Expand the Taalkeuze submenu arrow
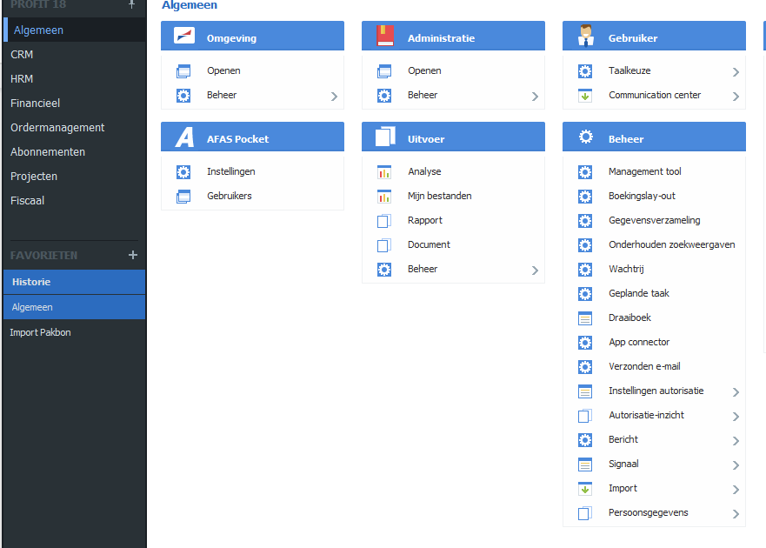766x548 pixels. click(736, 72)
